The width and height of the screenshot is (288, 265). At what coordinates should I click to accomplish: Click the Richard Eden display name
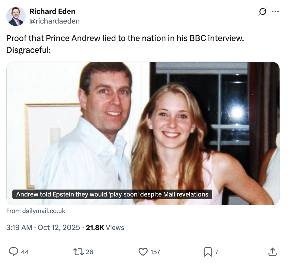click(x=52, y=11)
